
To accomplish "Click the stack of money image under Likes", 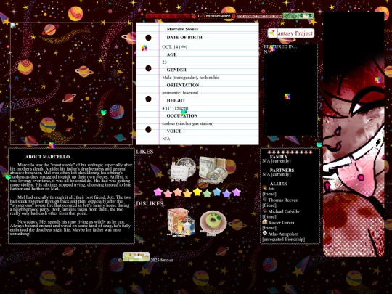I will [213, 170].
